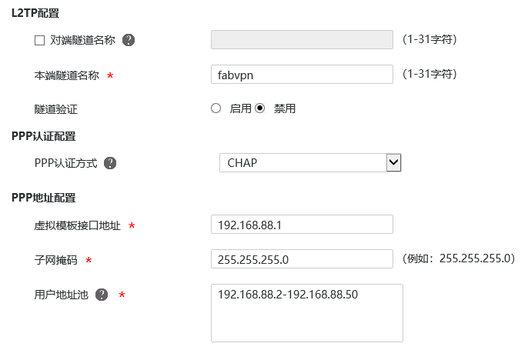Click the 子网掩码 label text

pyautogui.click(x=52, y=260)
